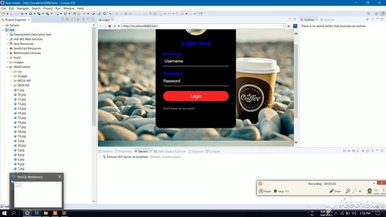Click the Username input field
The width and height of the screenshot is (386, 217).
pos(195,61)
